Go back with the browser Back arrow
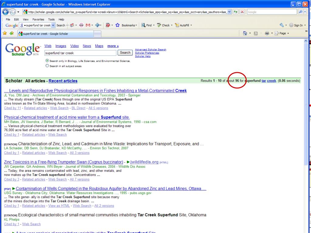Screen dimensions: 311x233 click(x=5, y=12)
